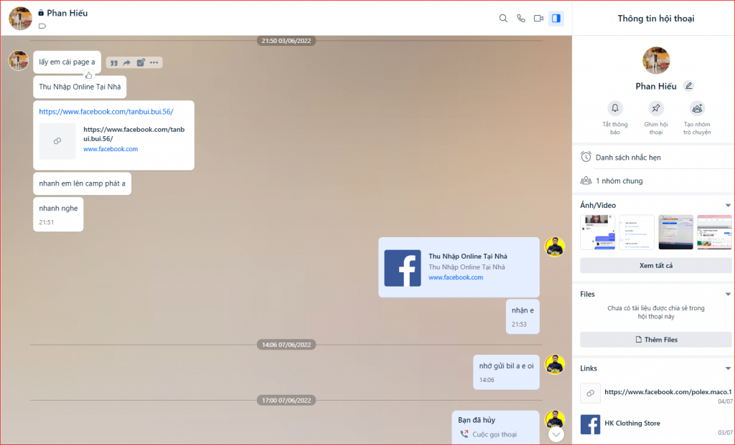
Task: Mute notifications with the bell icon
Action: click(614, 109)
